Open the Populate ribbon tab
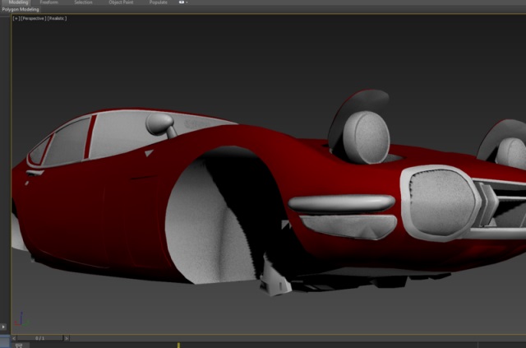 pyautogui.click(x=159, y=2)
